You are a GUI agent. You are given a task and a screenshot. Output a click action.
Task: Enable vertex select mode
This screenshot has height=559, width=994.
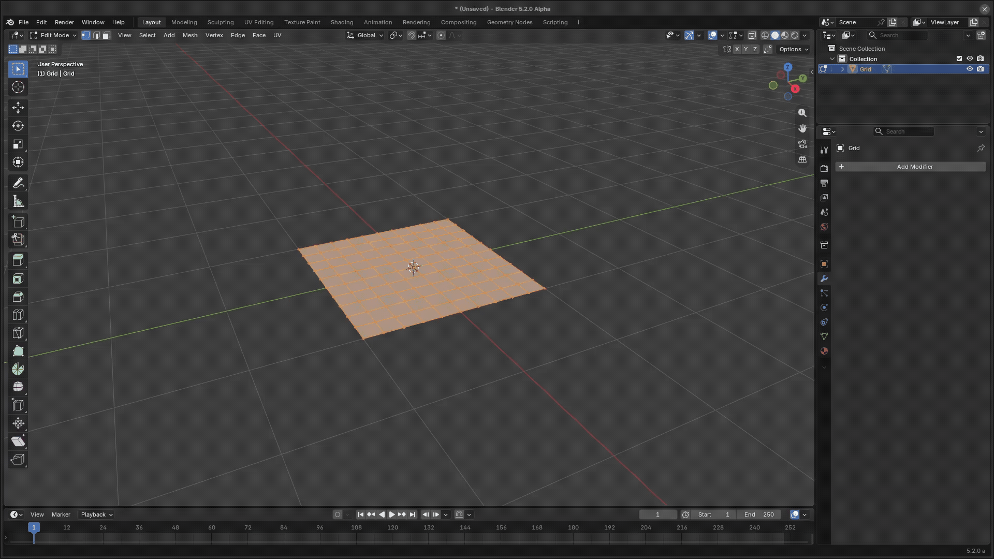point(86,35)
